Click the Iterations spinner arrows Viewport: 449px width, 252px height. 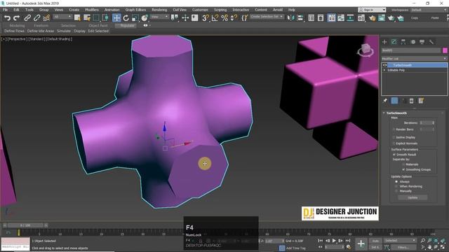[x=434, y=123]
